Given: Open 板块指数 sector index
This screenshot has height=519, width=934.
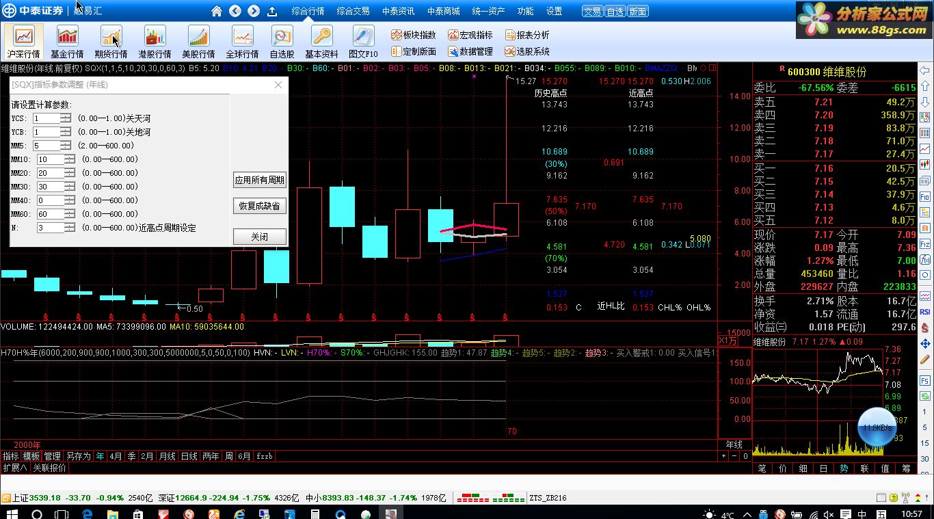Looking at the screenshot, I should point(414,35).
